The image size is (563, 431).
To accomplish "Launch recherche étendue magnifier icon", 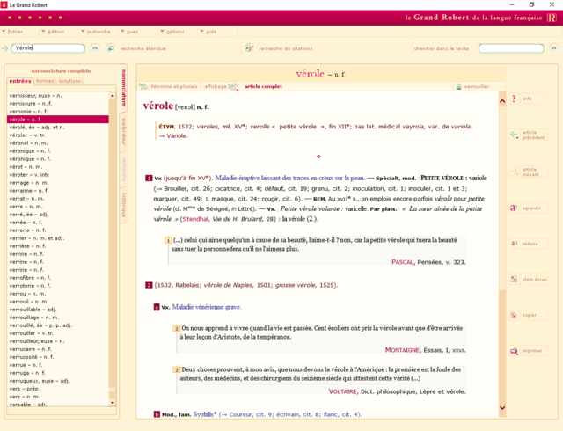I will (x=111, y=48).
